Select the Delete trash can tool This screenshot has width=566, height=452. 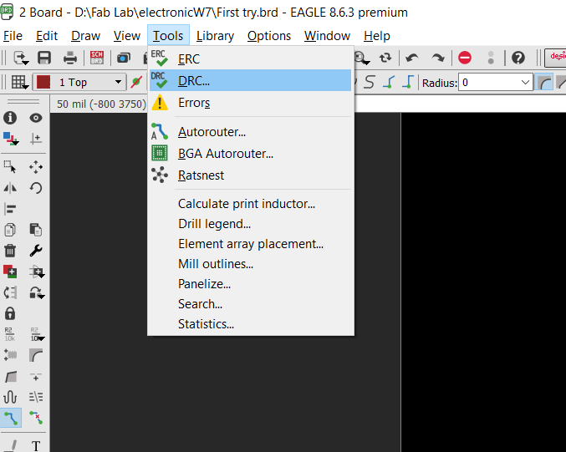click(x=10, y=251)
